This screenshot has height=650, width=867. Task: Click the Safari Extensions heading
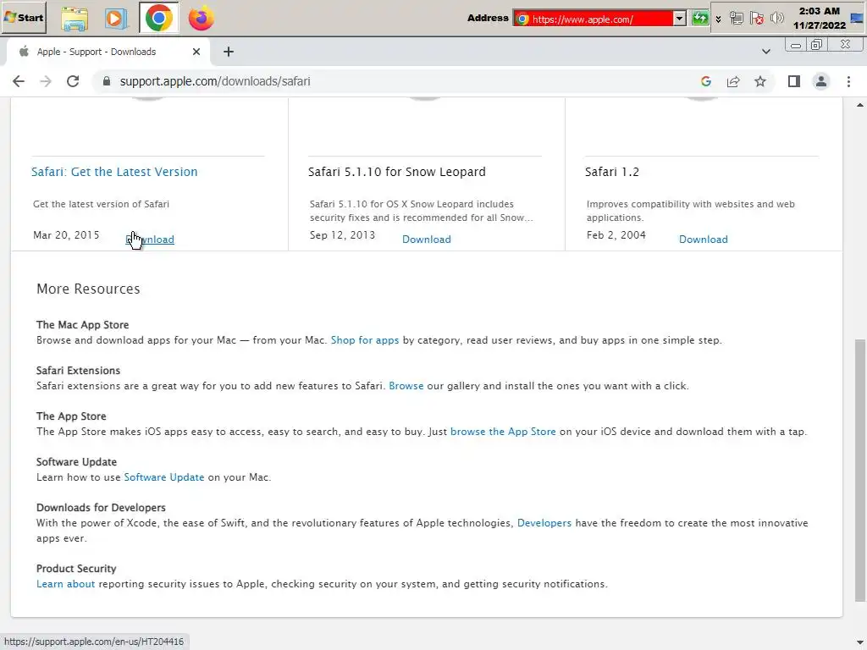pyautogui.click(x=78, y=371)
